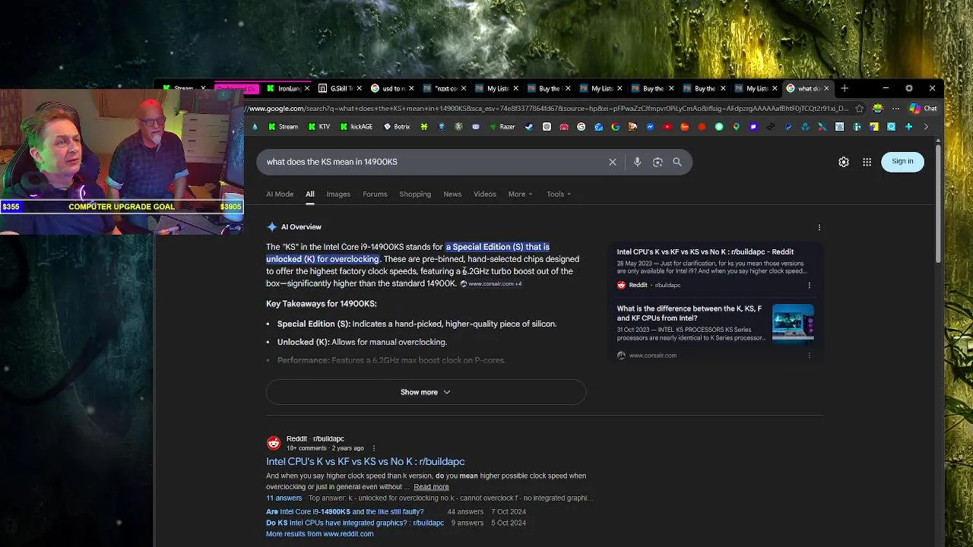The width and height of the screenshot is (973, 547).
Task: Open Discord bookmark icon
Action: (x=476, y=127)
